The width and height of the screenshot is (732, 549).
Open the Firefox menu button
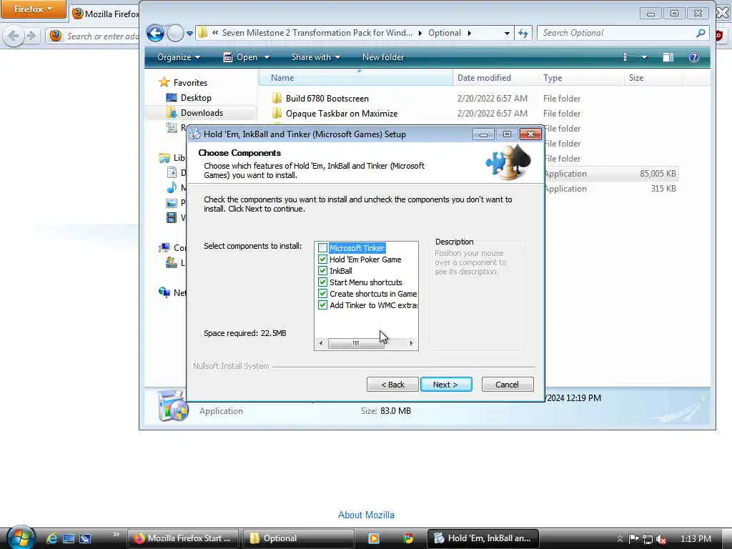[x=33, y=9]
